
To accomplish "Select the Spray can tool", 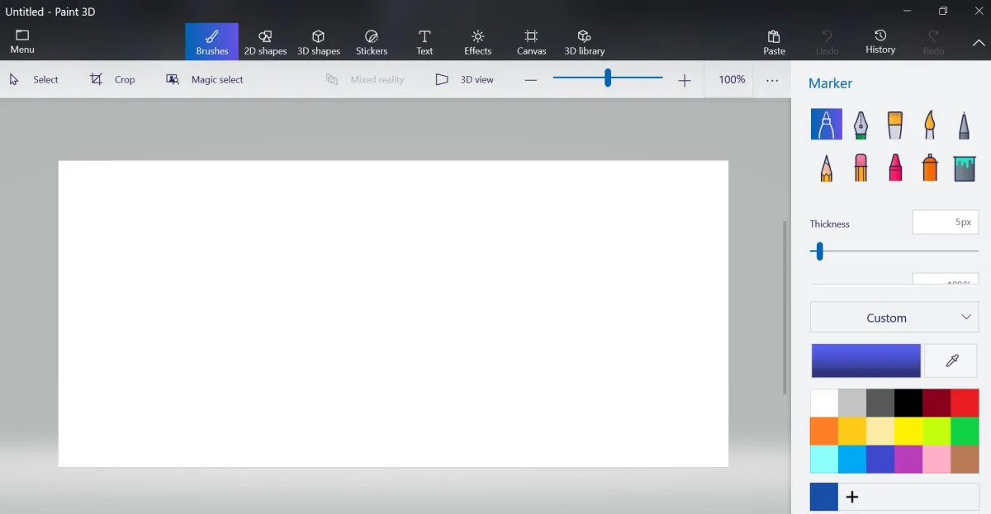I will pyautogui.click(x=929, y=167).
